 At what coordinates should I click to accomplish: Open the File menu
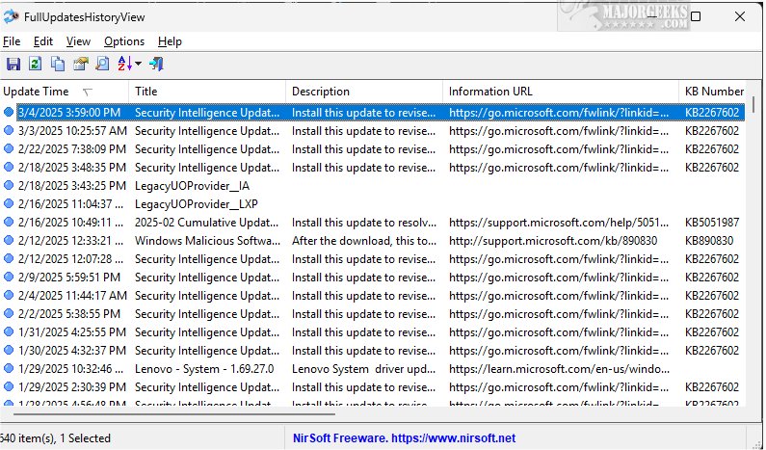12,41
